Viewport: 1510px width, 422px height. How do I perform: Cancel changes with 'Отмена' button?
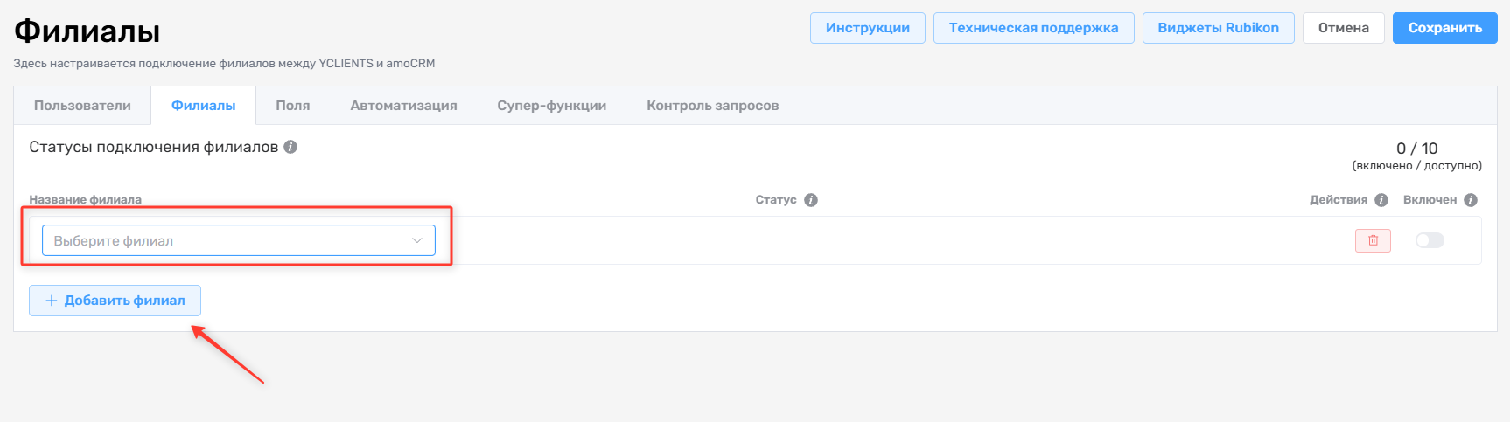click(1344, 28)
